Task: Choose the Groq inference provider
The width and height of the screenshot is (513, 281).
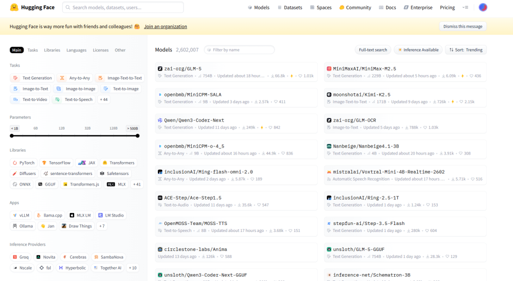Action: pyautogui.click(x=21, y=256)
